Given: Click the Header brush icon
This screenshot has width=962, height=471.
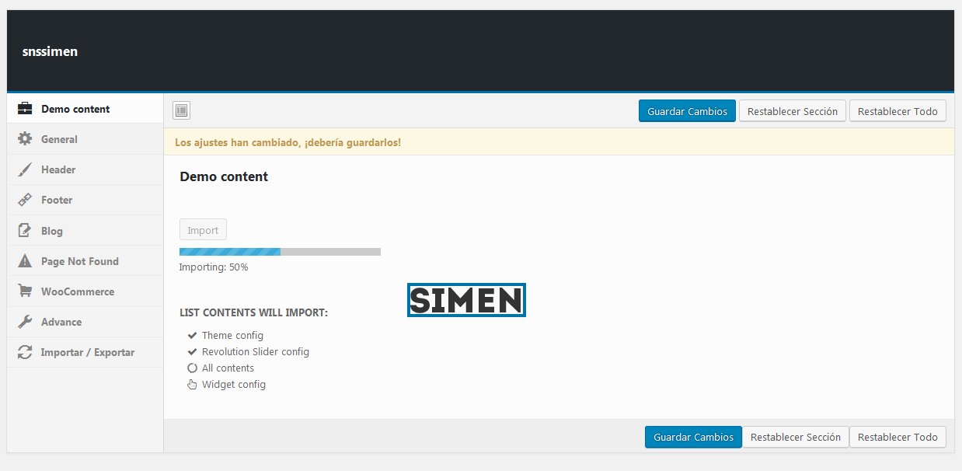Looking at the screenshot, I should click(x=25, y=169).
